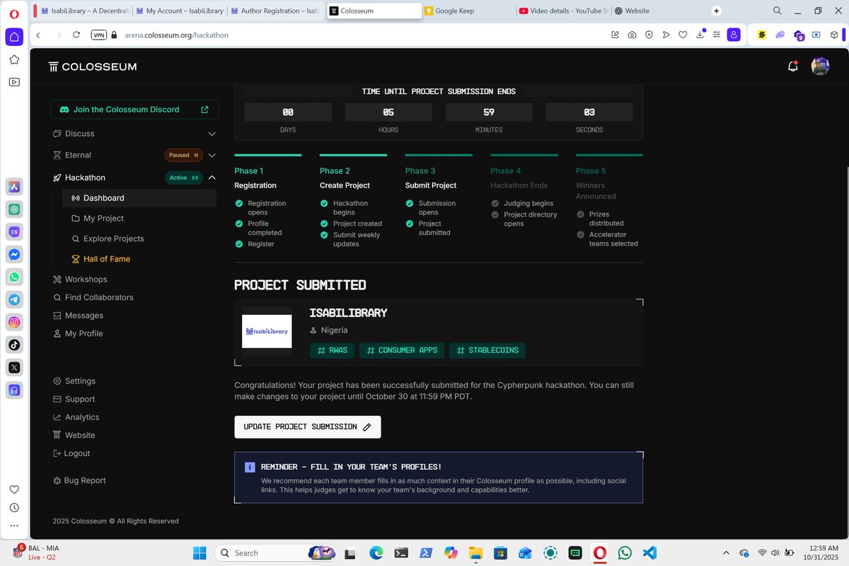Screen dimensions: 849x566
Task: Open Visual Studio Code from taskbar
Action: coord(650,553)
